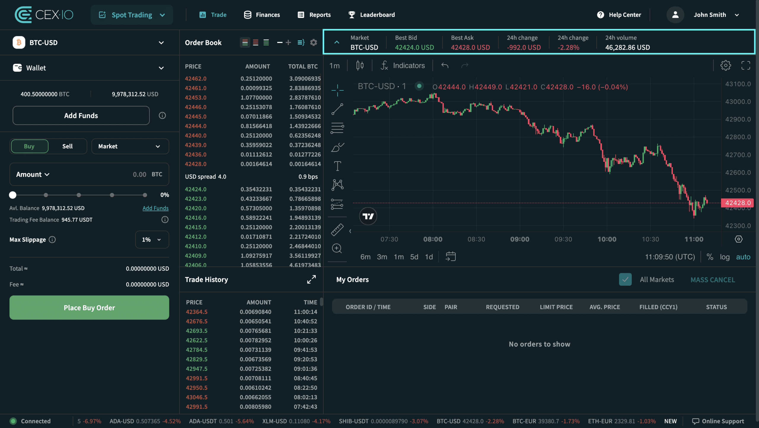Viewport: 759px width, 428px height.
Task: Activate the chart zoom-in tool
Action: [x=337, y=248]
